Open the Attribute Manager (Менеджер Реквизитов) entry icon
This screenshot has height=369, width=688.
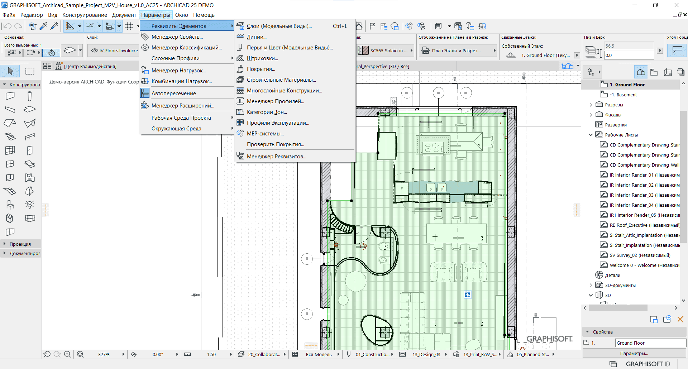pos(240,157)
